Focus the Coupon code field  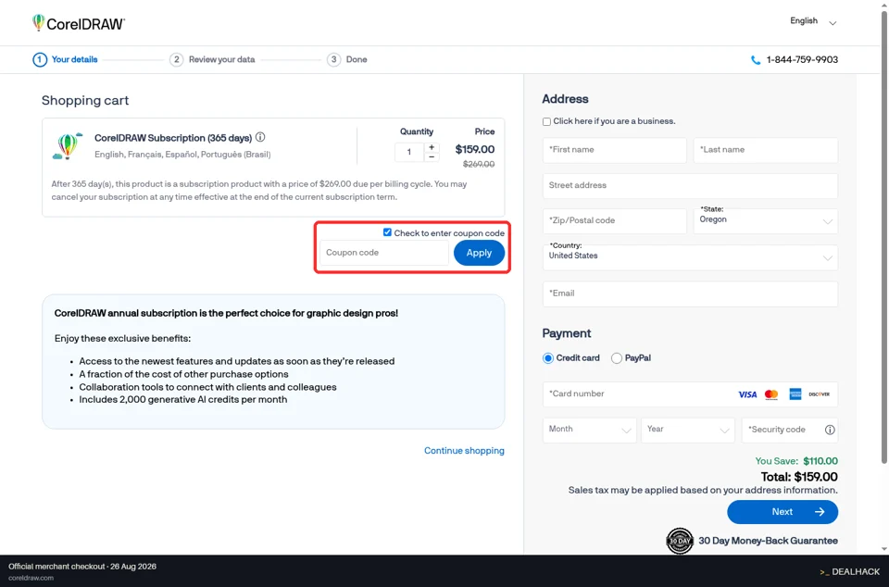point(383,253)
